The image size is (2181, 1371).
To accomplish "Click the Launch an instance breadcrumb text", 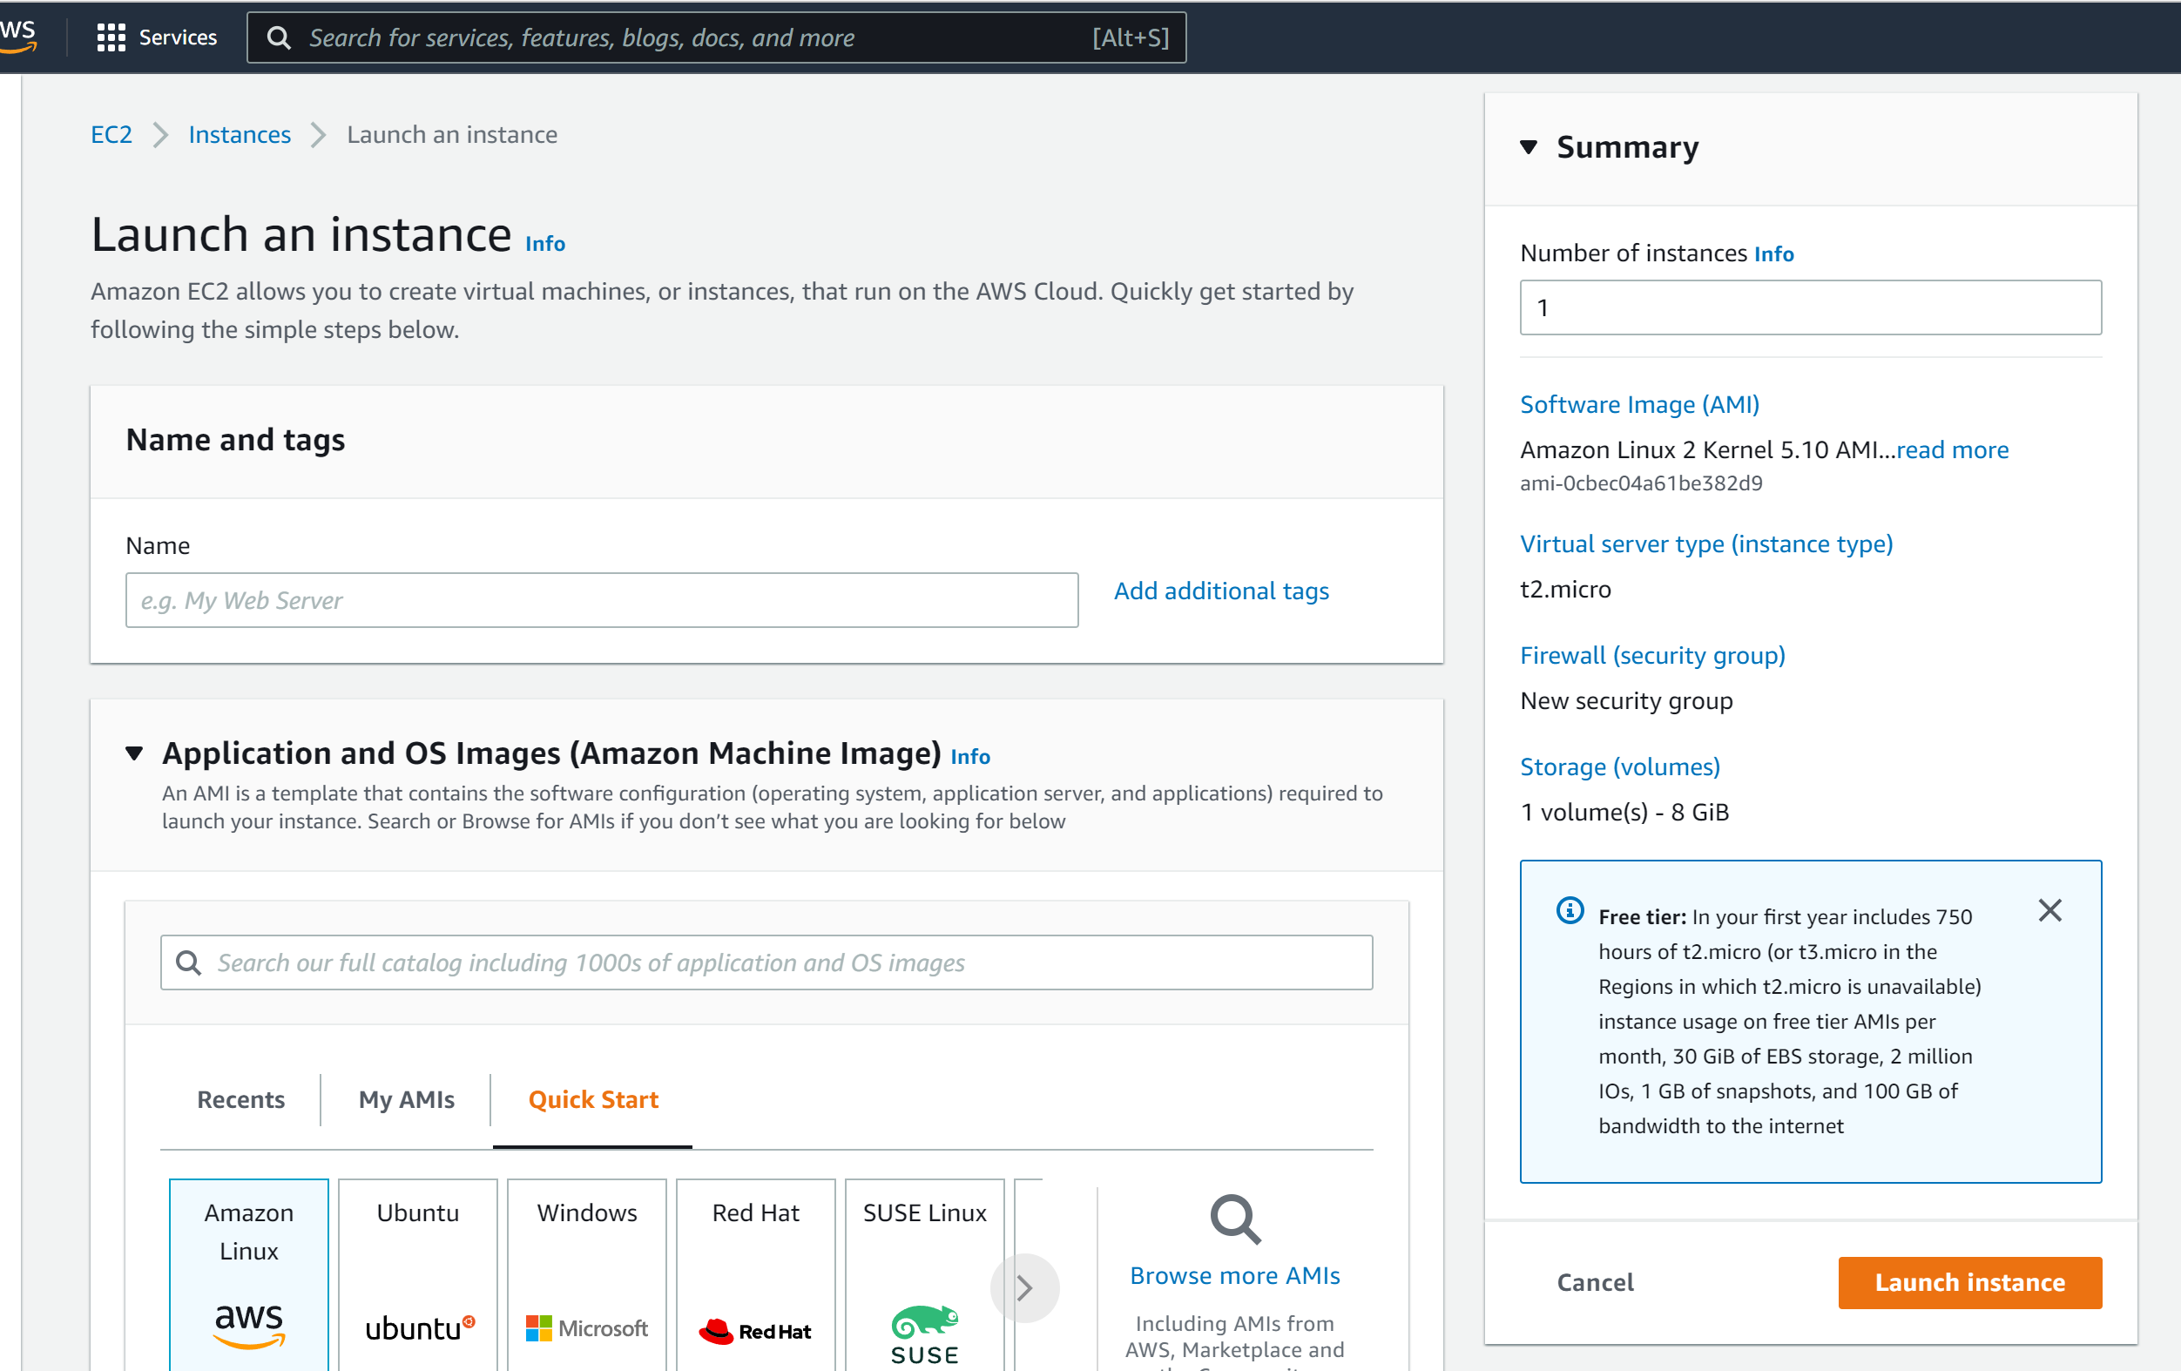I will pos(452,134).
